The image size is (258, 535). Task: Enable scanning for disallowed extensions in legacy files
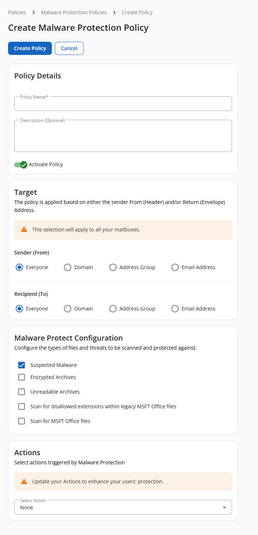22,406
